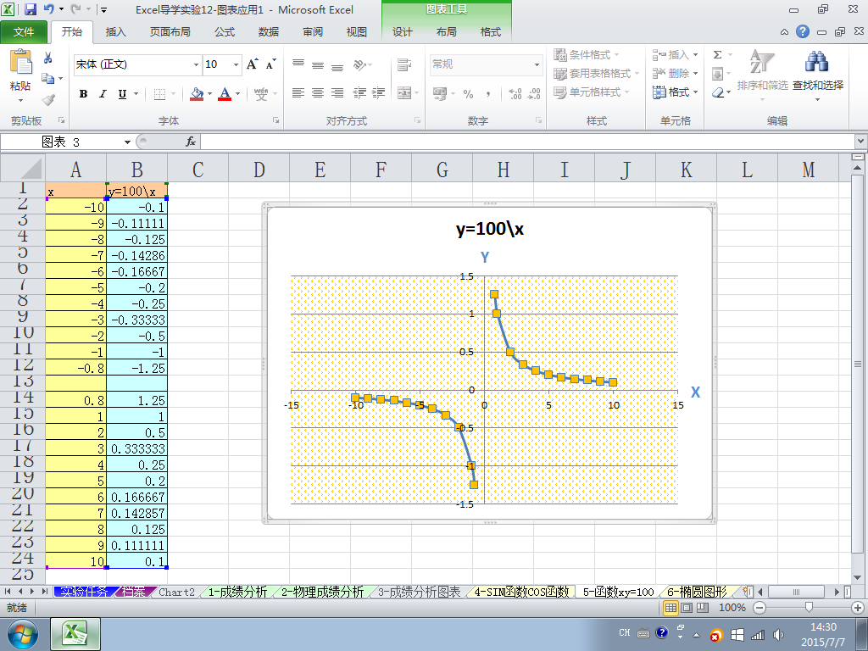Select the chart title y=100\x
Screen dimensions: 868x651
click(x=490, y=228)
